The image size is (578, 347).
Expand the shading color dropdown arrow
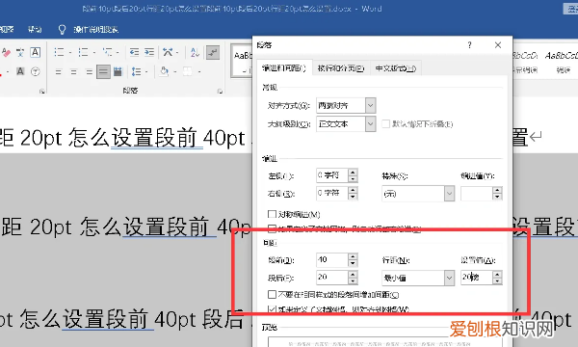coord(174,72)
